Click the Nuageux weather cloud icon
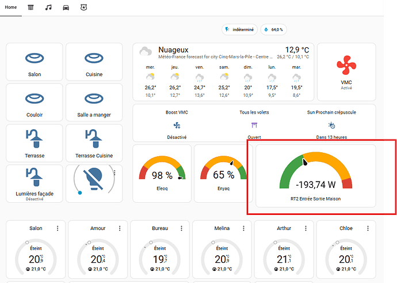This screenshot has height=283, width=397. [146, 51]
